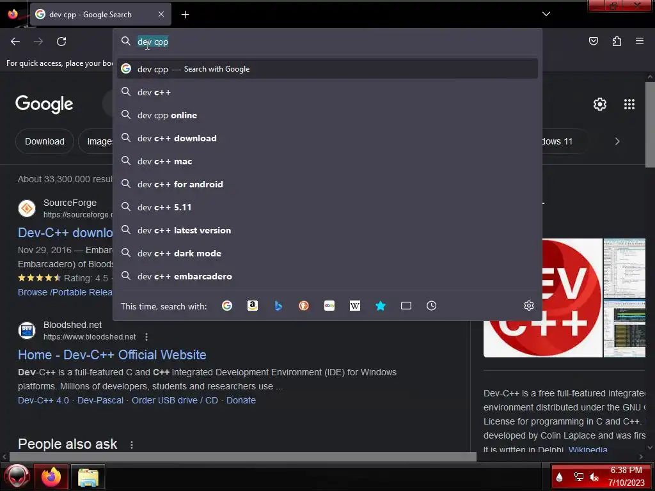The height and width of the screenshot is (491, 655).
Task: Search this time with Amazon icon
Action: (x=252, y=306)
